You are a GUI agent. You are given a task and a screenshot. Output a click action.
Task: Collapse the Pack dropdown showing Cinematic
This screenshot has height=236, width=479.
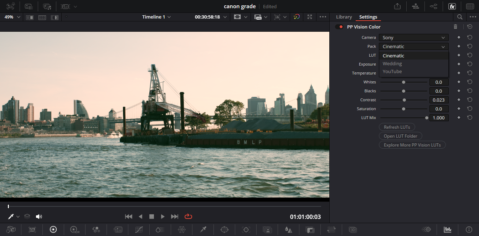[413, 46]
